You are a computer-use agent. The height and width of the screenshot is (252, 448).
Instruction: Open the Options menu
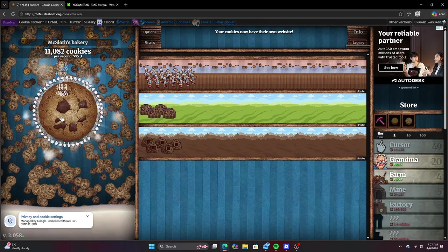coord(150,32)
